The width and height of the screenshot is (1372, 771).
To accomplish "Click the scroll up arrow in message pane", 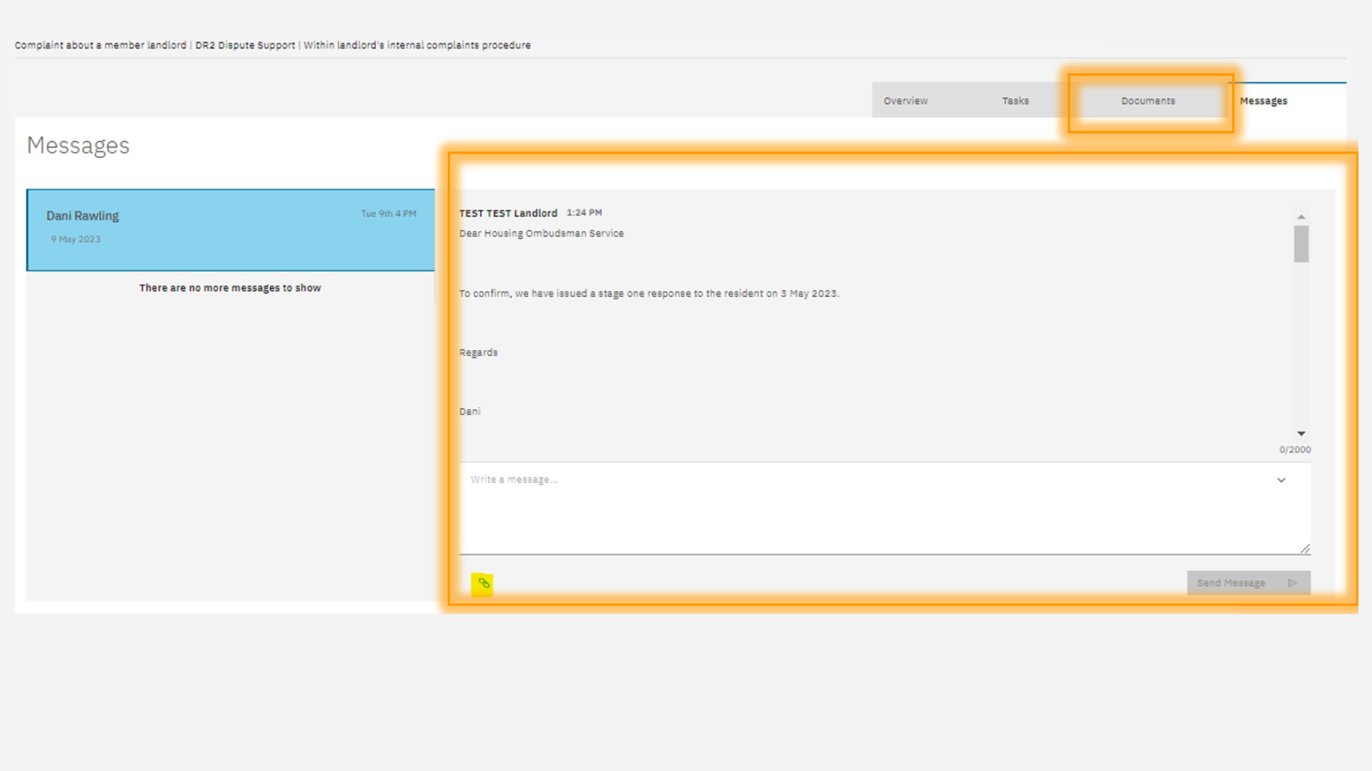I will pos(1301,217).
